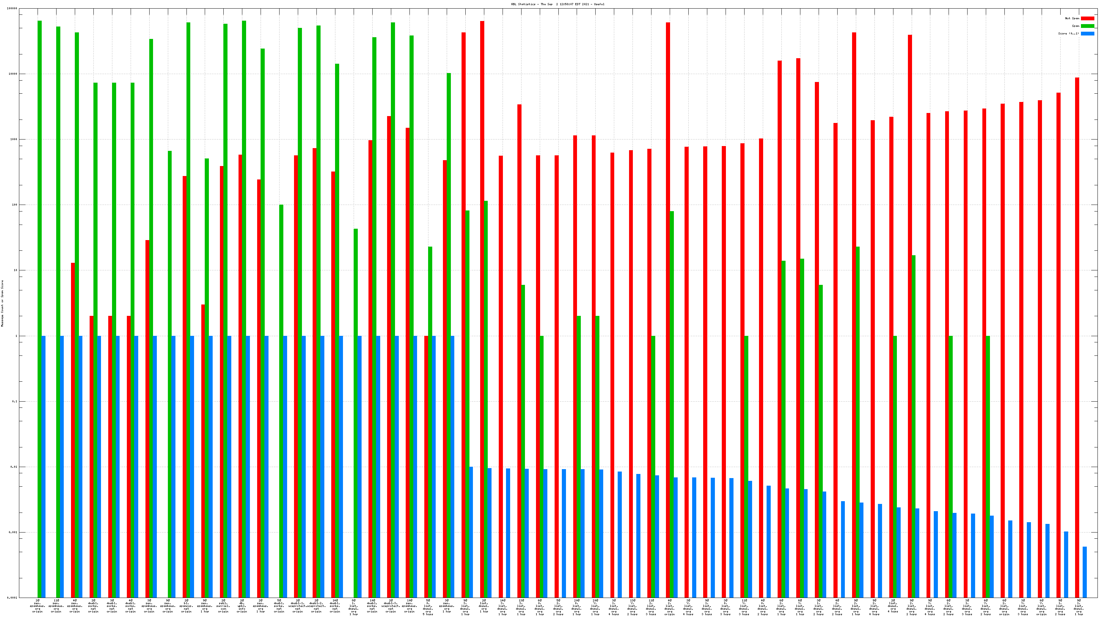Click the blue Score (0..1) legend swatch
1103x620 pixels.
tap(1087, 33)
